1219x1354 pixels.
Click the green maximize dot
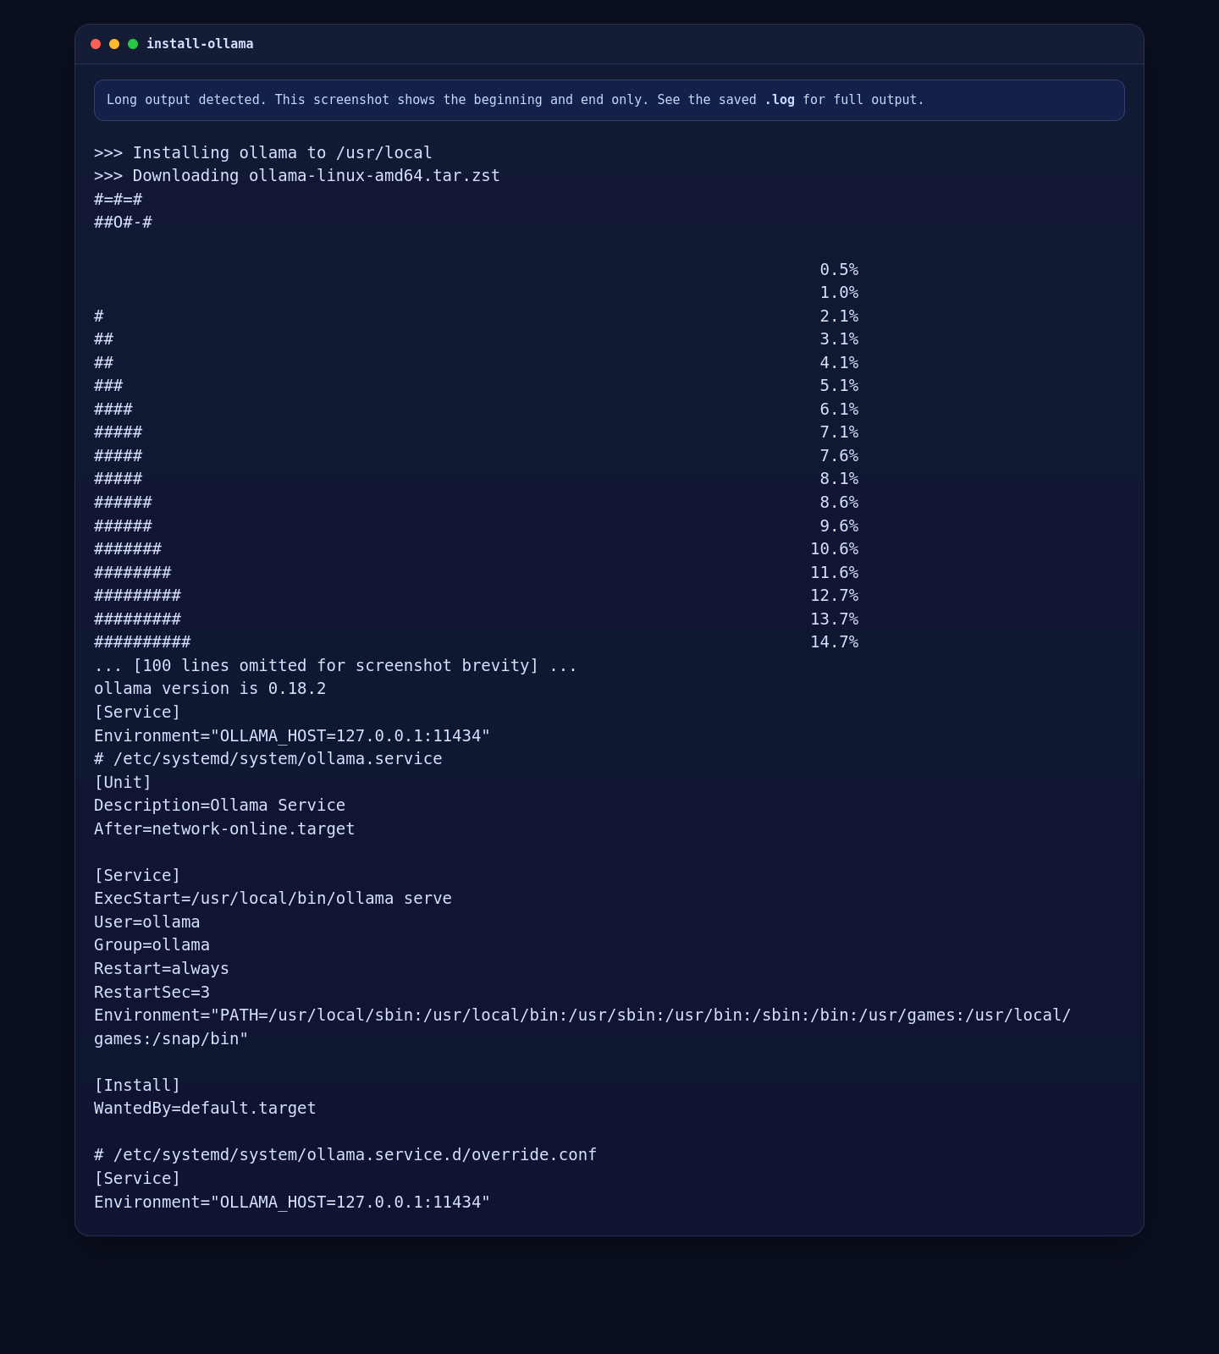pyautogui.click(x=133, y=44)
